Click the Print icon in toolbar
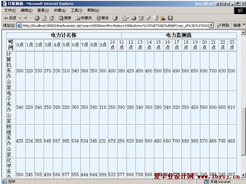This screenshot has height=184, width=246. (x=134, y=18)
